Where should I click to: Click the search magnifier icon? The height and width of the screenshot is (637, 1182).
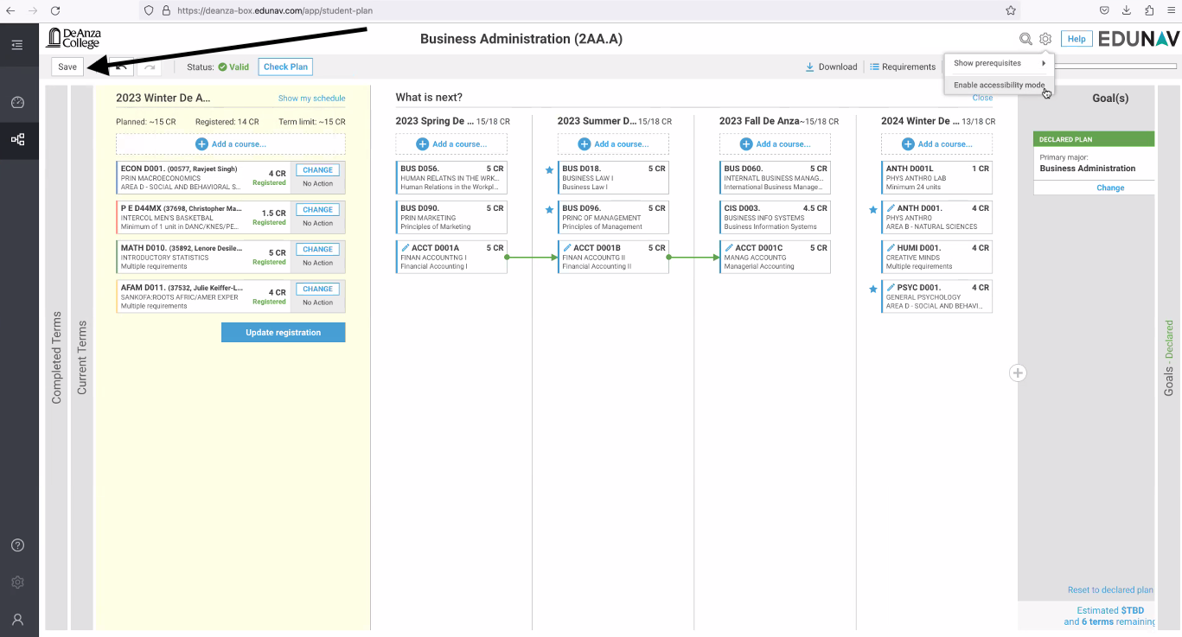pyautogui.click(x=1025, y=39)
